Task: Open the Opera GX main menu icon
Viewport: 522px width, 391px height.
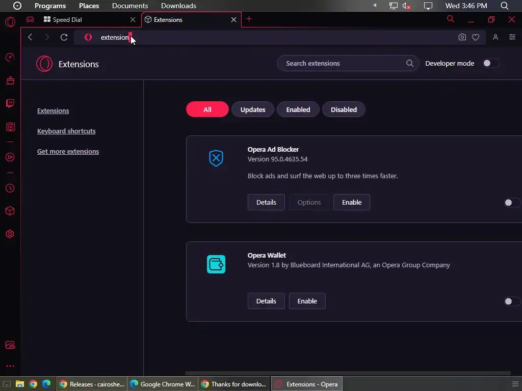Action: tap(10, 22)
